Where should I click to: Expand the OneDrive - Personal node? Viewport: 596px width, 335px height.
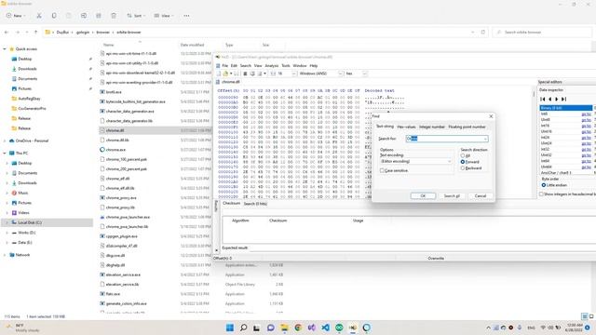pos(5,141)
